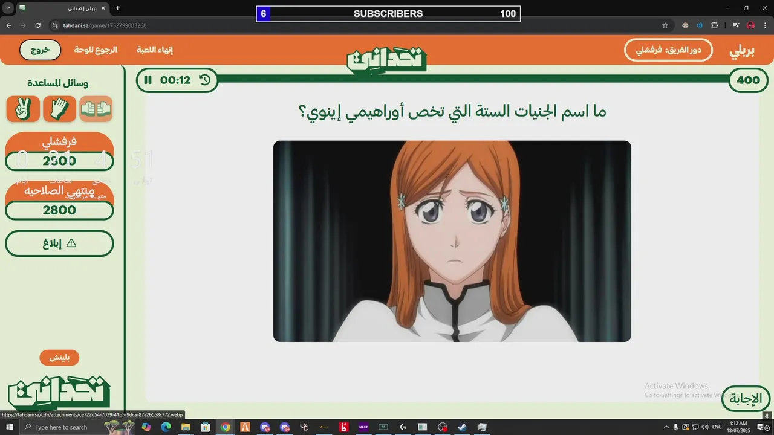Click the blue sound-wave extension icon

(x=700, y=25)
